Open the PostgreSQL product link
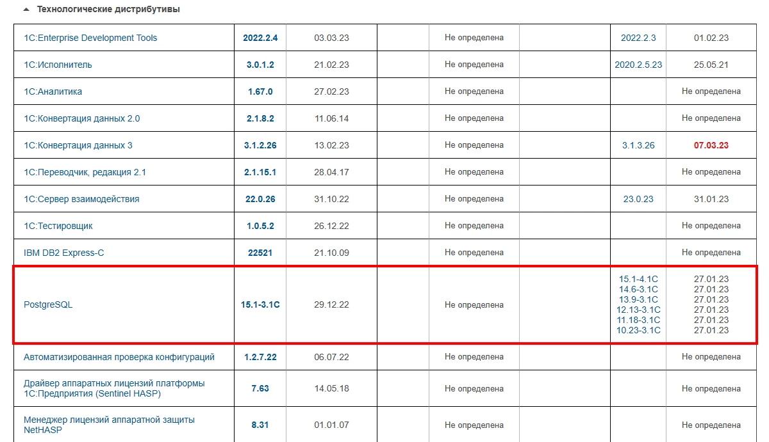 [x=48, y=305]
